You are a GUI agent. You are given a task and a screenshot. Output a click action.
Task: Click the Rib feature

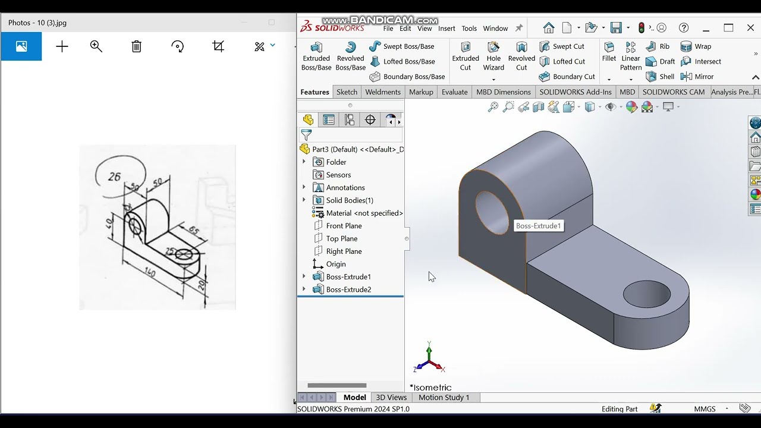(x=658, y=46)
